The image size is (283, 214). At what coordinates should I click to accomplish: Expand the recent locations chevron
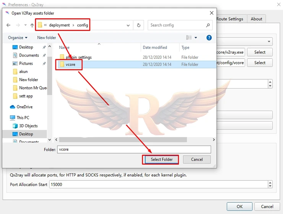[x=25, y=25]
